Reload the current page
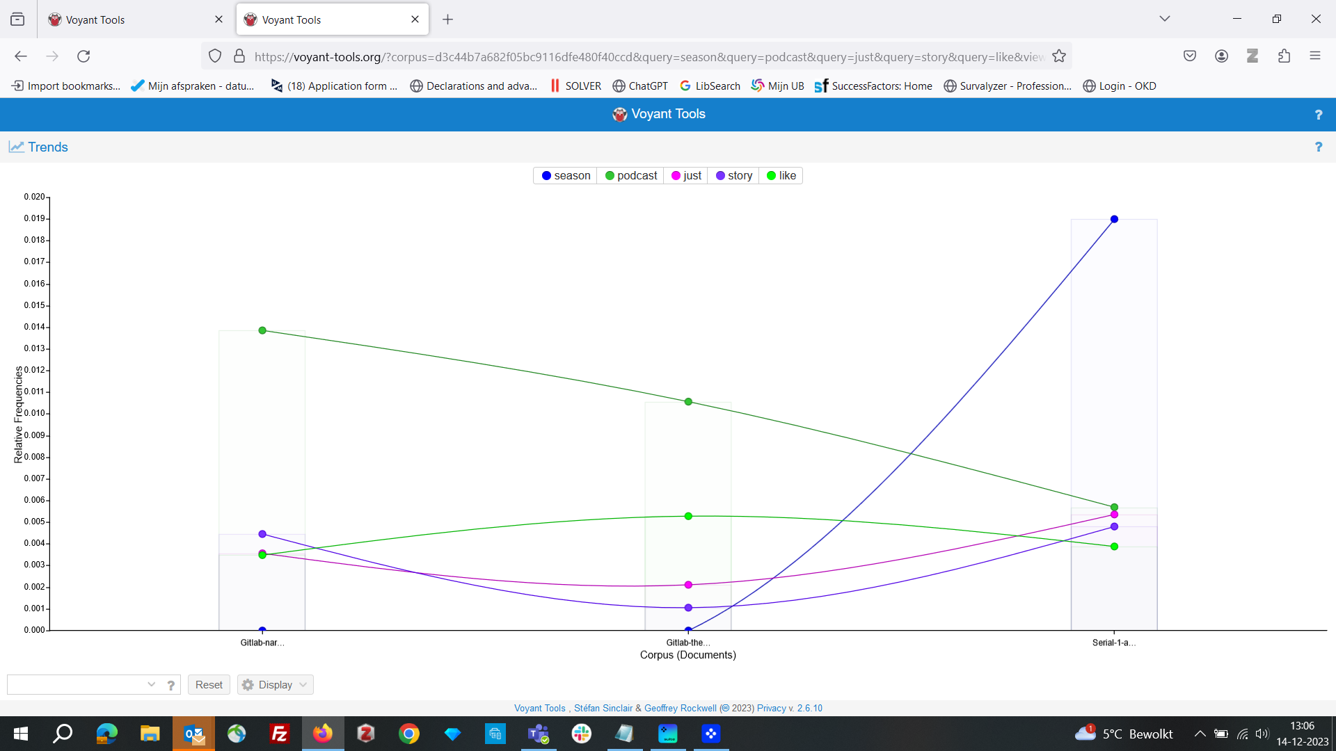Image resolution: width=1336 pixels, height=751 pixels. pyautogui.click(x=83, y=56)
